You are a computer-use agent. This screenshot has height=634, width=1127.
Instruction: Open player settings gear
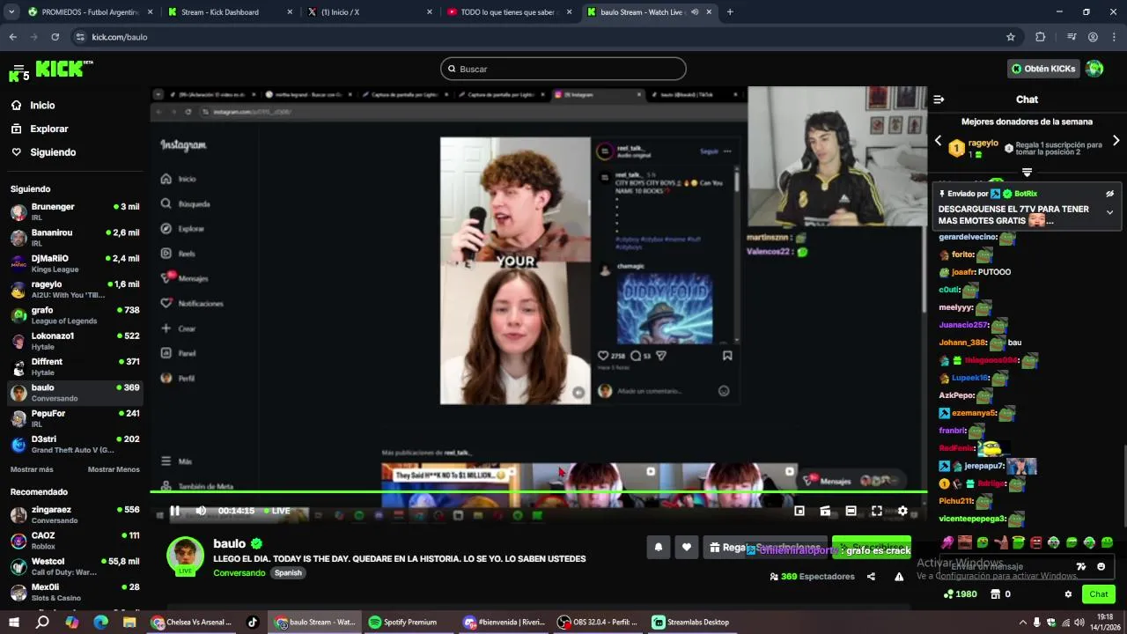pyautogui.click(x=902, y=511)
